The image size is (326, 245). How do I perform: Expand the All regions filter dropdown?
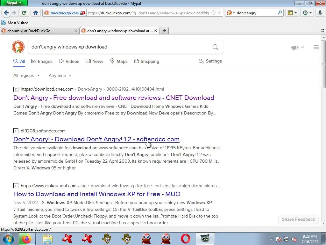[26, 75]
